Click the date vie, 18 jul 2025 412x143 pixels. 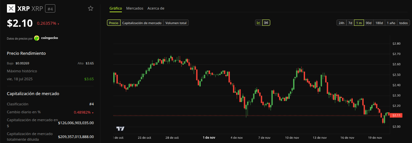pyautogui.click(x=20, y=79)
